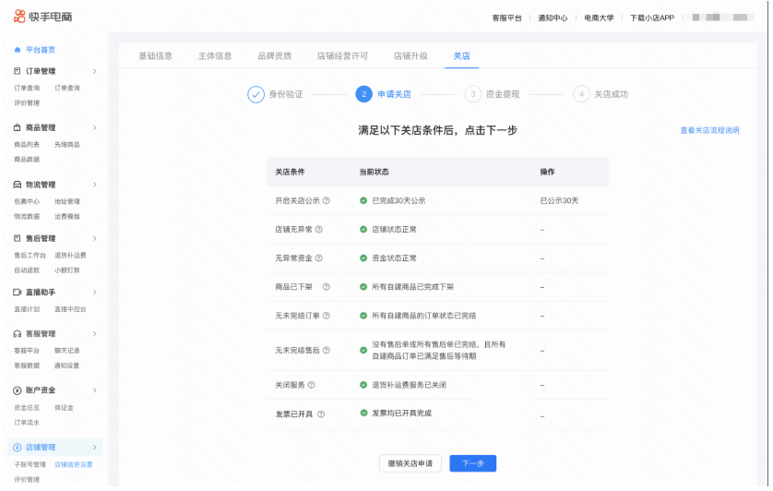Expand the 订单管理 sidebar section
The width and height of the screenshot is (773, 491).
click(94, 71)
